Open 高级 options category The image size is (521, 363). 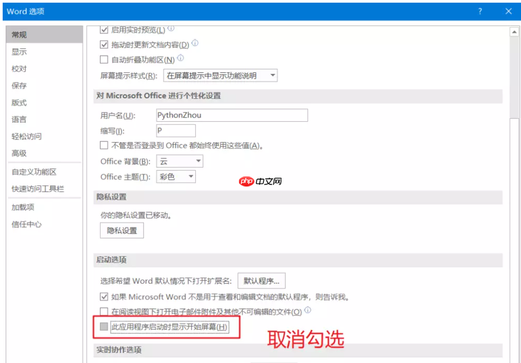point(44,153)
